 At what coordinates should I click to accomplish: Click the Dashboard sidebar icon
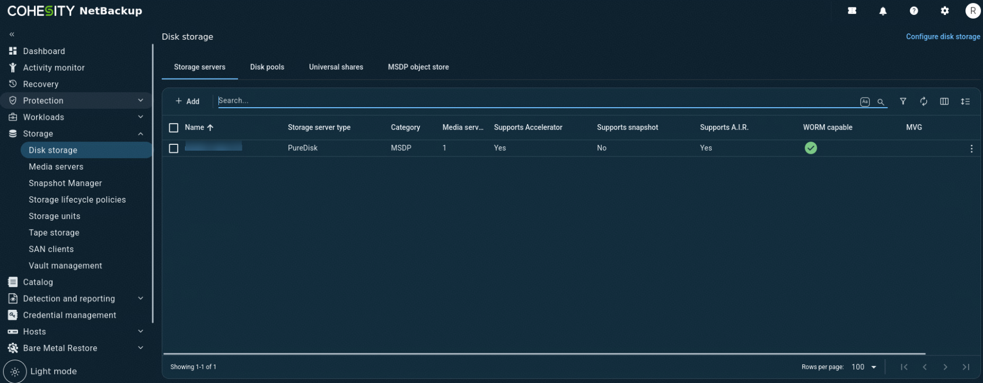pyautogui.click(x=13, y=51)
